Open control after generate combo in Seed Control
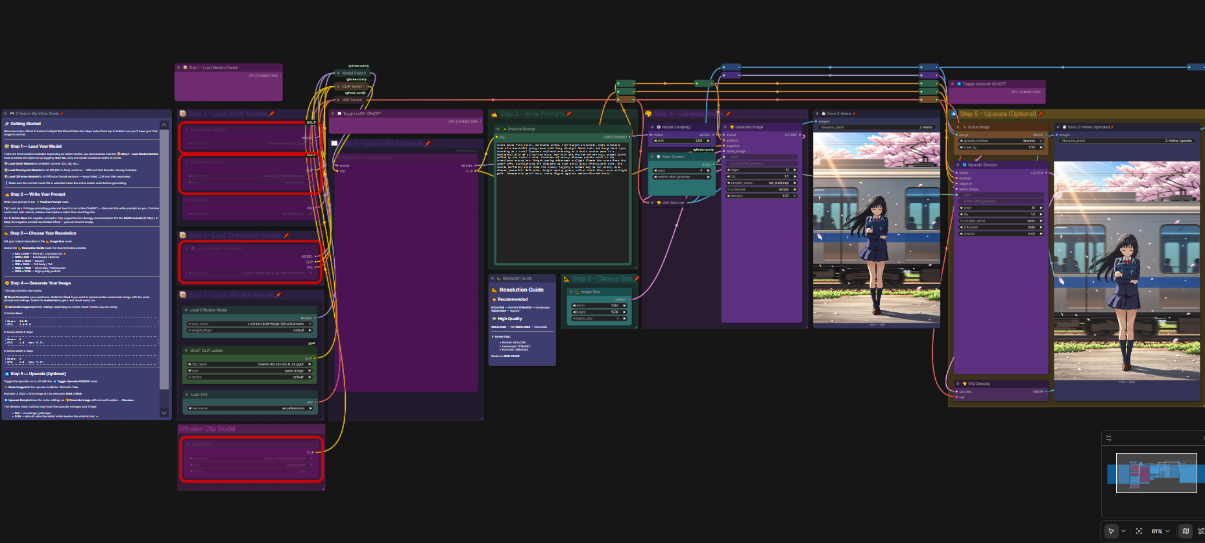Viewport: 1205px width, 543px height. tap(682, 177)
